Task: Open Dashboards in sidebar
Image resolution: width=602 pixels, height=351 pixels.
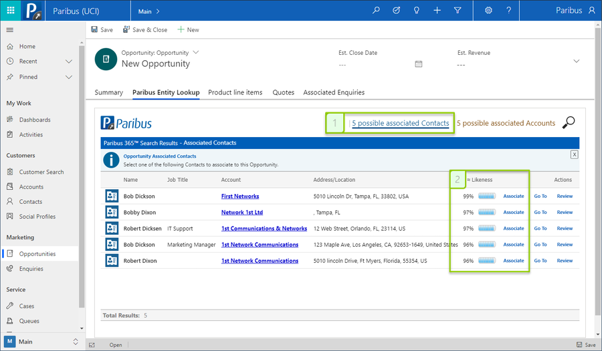Action: click(35, 120)
